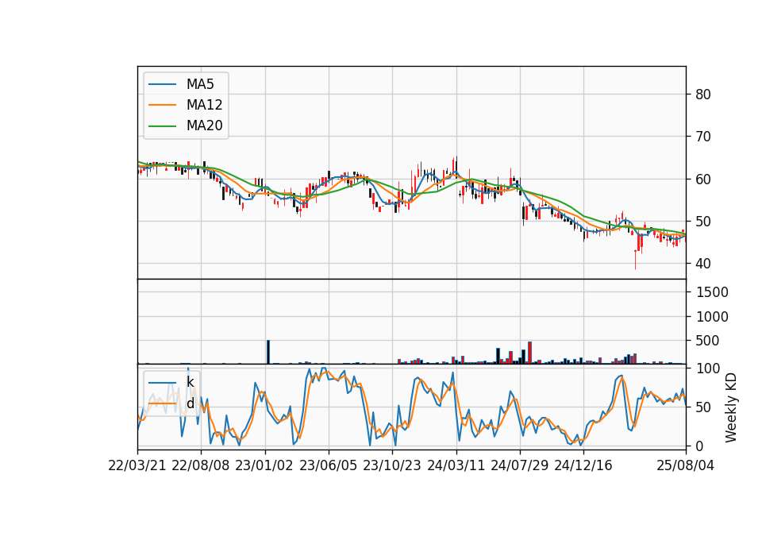The height and width of the screenshot is (548, 762).
Task: Click the MA12 legend label
Action: coord(204,105)
